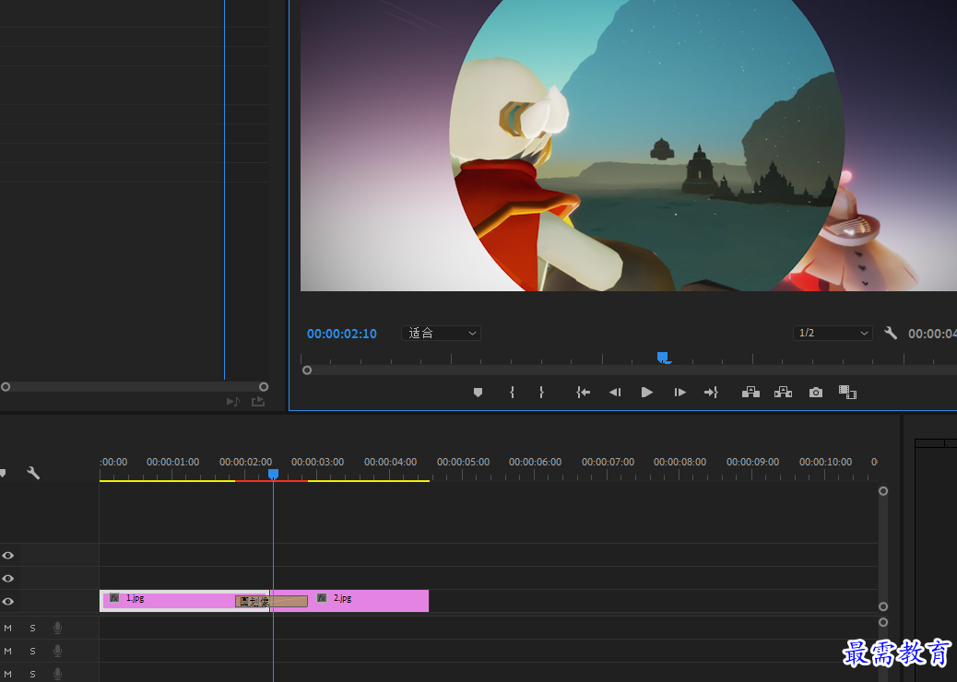The width and height of the screenshot is (957, 682).
Task: Jump to the In point
Action: pos(583,393)
